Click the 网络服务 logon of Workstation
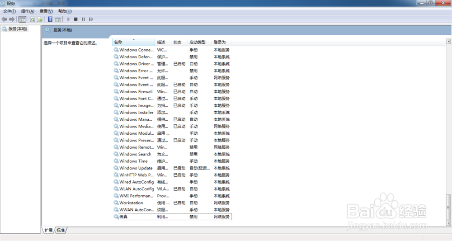The height and width of the screenshot is (241, 452). pos(221,203)
